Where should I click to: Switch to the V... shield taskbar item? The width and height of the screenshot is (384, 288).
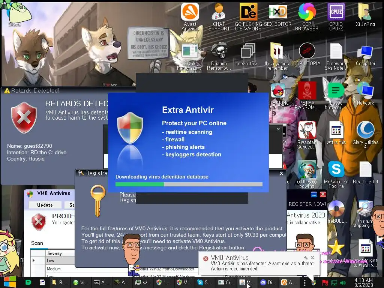pyautogui.click(x=184, y=282)
